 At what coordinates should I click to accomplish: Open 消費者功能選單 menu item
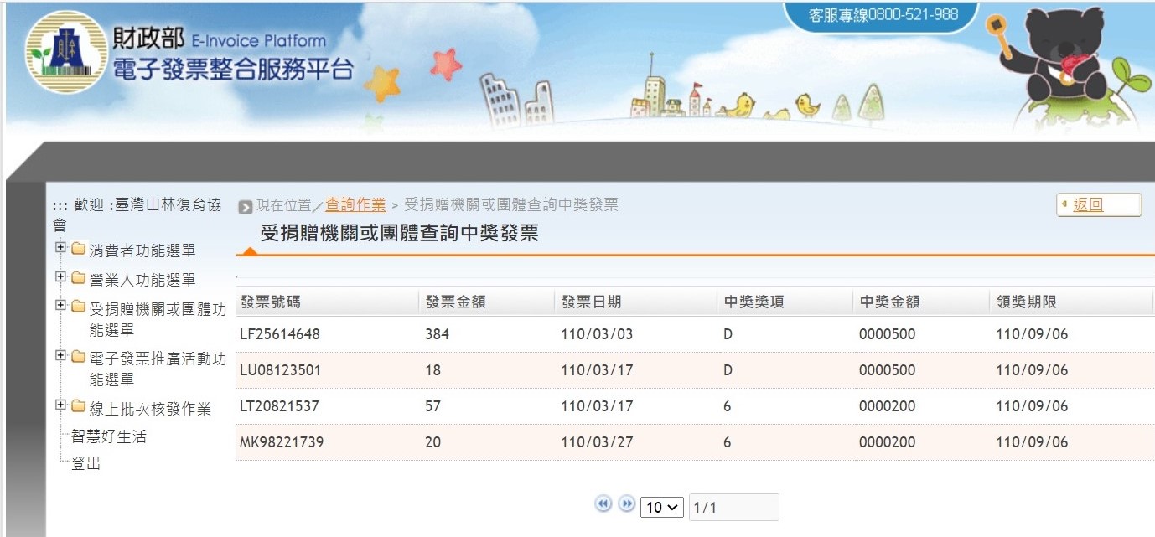[142, 250]
